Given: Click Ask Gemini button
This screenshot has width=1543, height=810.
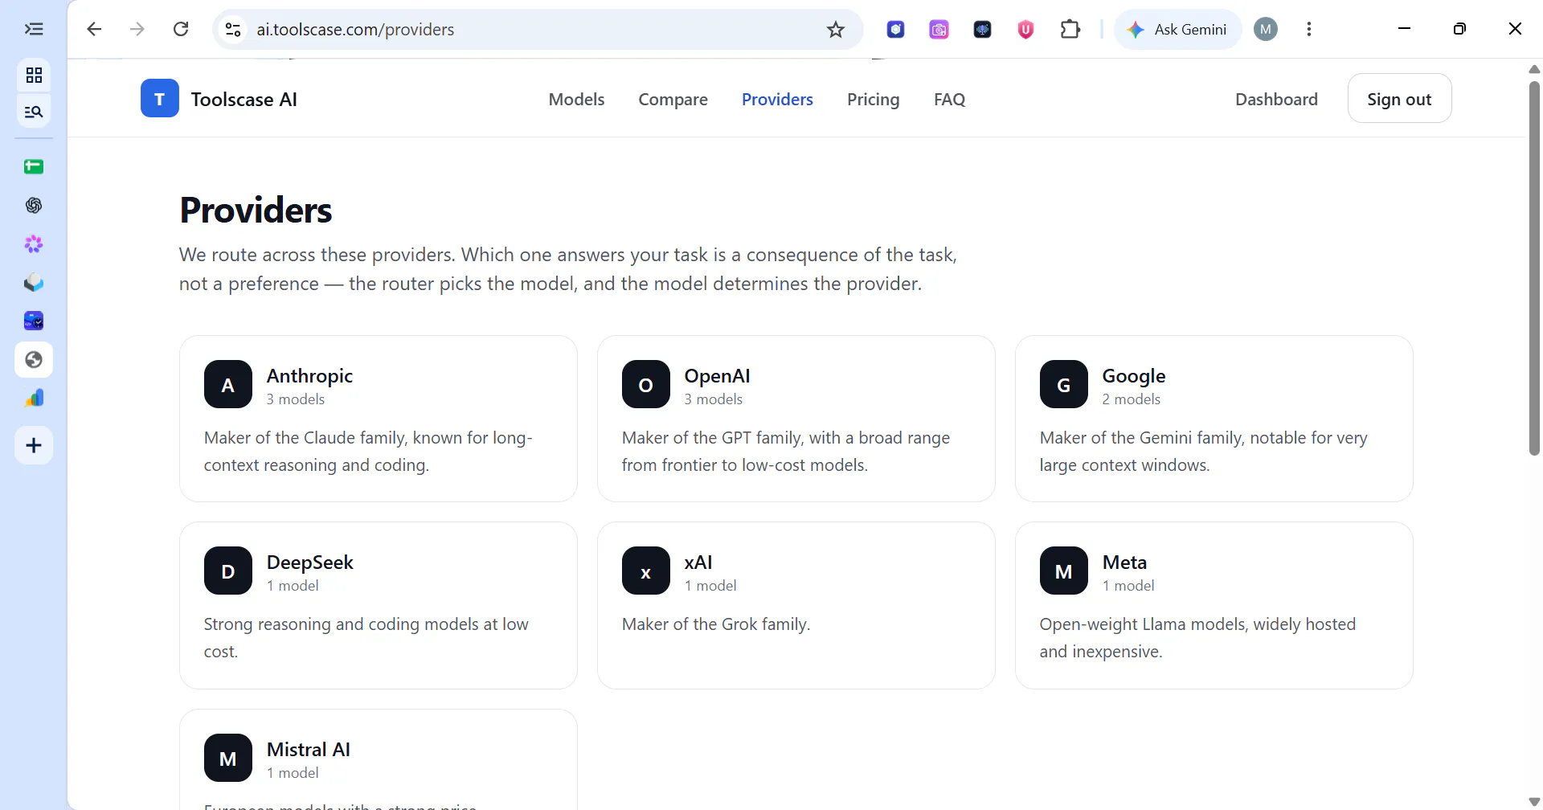Looking at the screenshot, I should [1178, 30].
